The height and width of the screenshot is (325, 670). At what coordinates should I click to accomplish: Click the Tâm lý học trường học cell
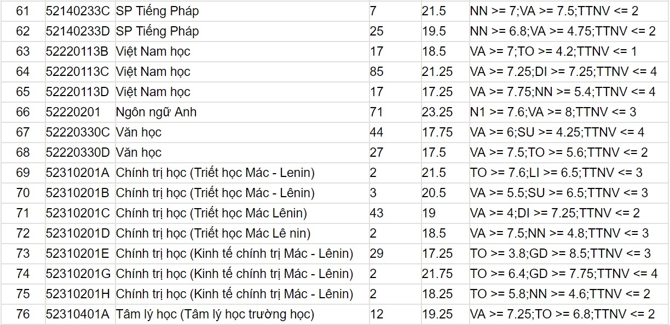[x=215, y=314]
